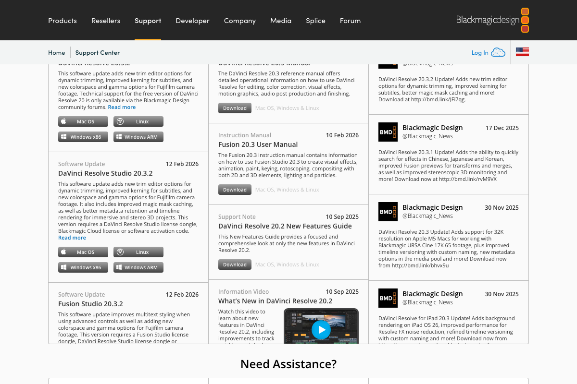Image resolution: width=577 pixels, height=384 pixels.
Task: Download the Fusion 20.3 User Manual
Action: point(235,190)
